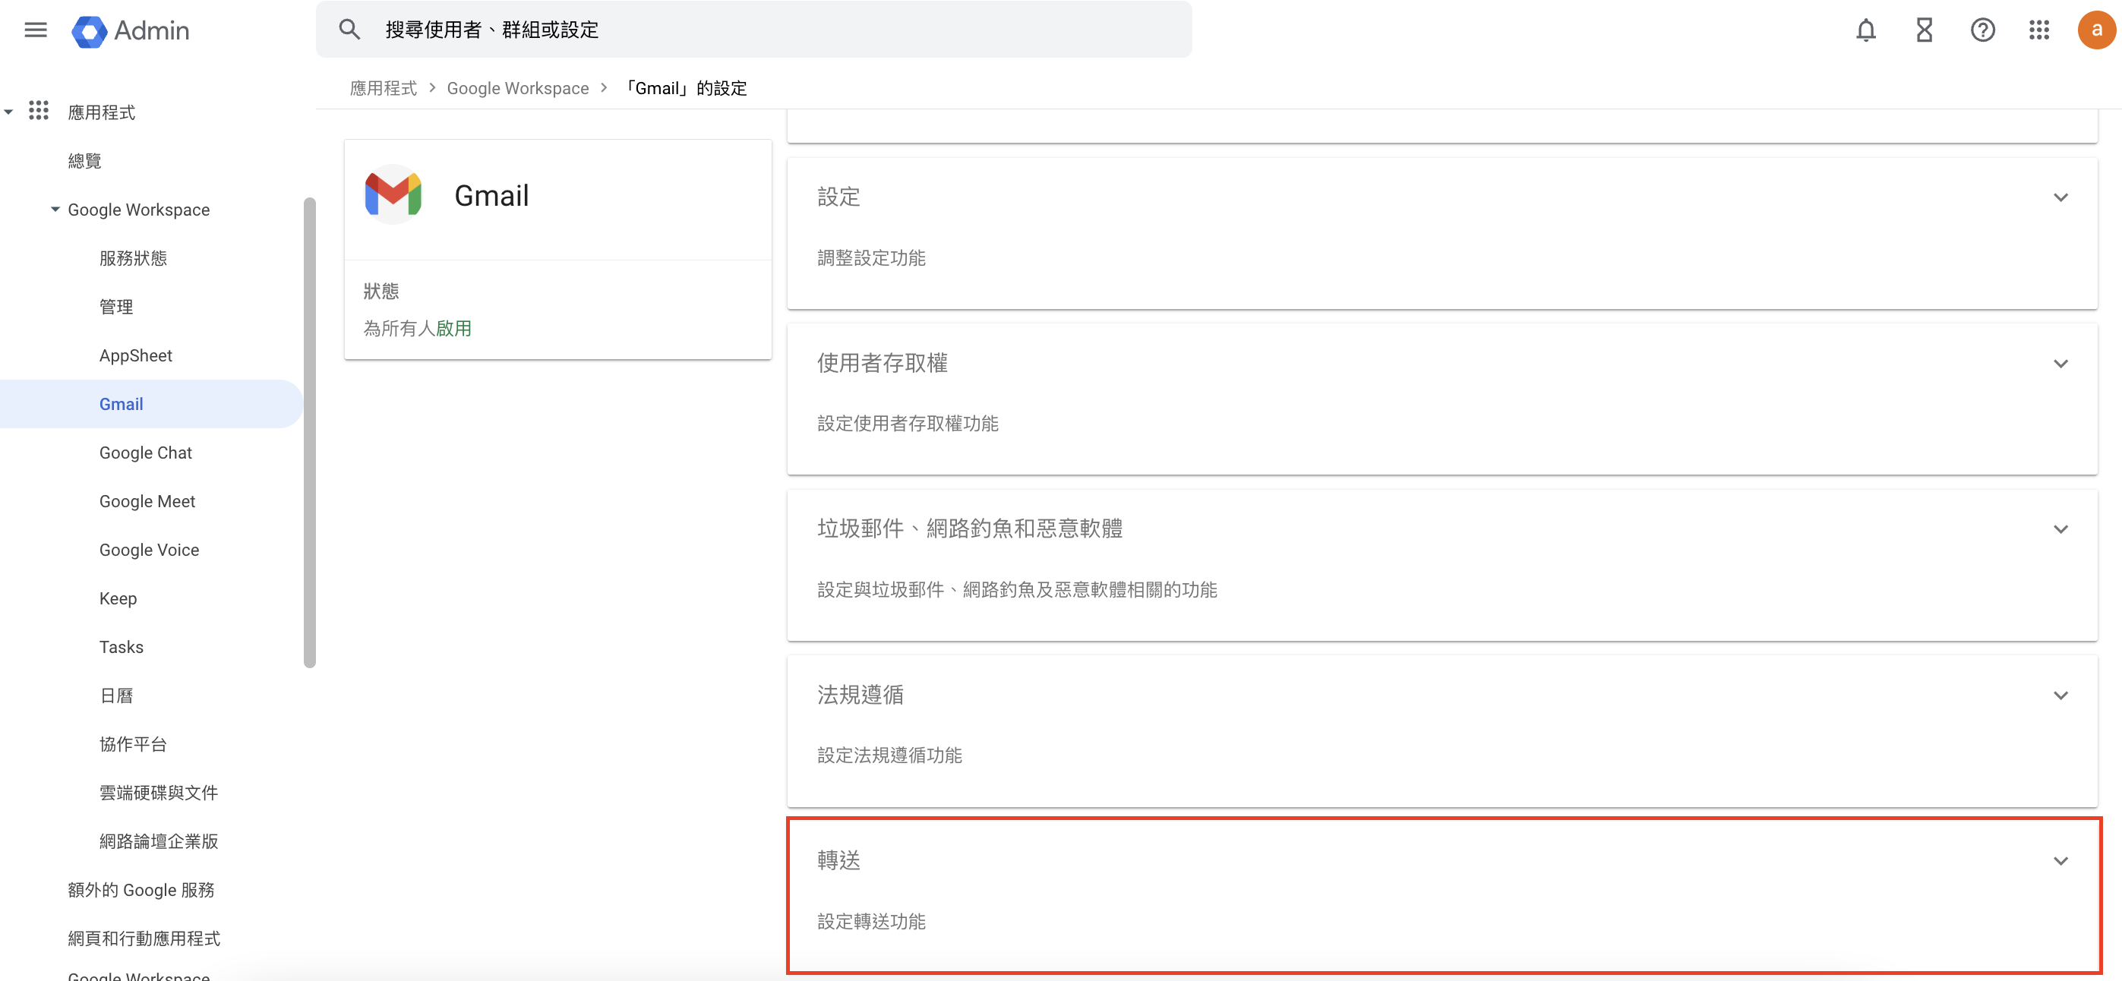Select Google Workspace in the sidebar
The image size is (2122, 981).
pos(138,210)
